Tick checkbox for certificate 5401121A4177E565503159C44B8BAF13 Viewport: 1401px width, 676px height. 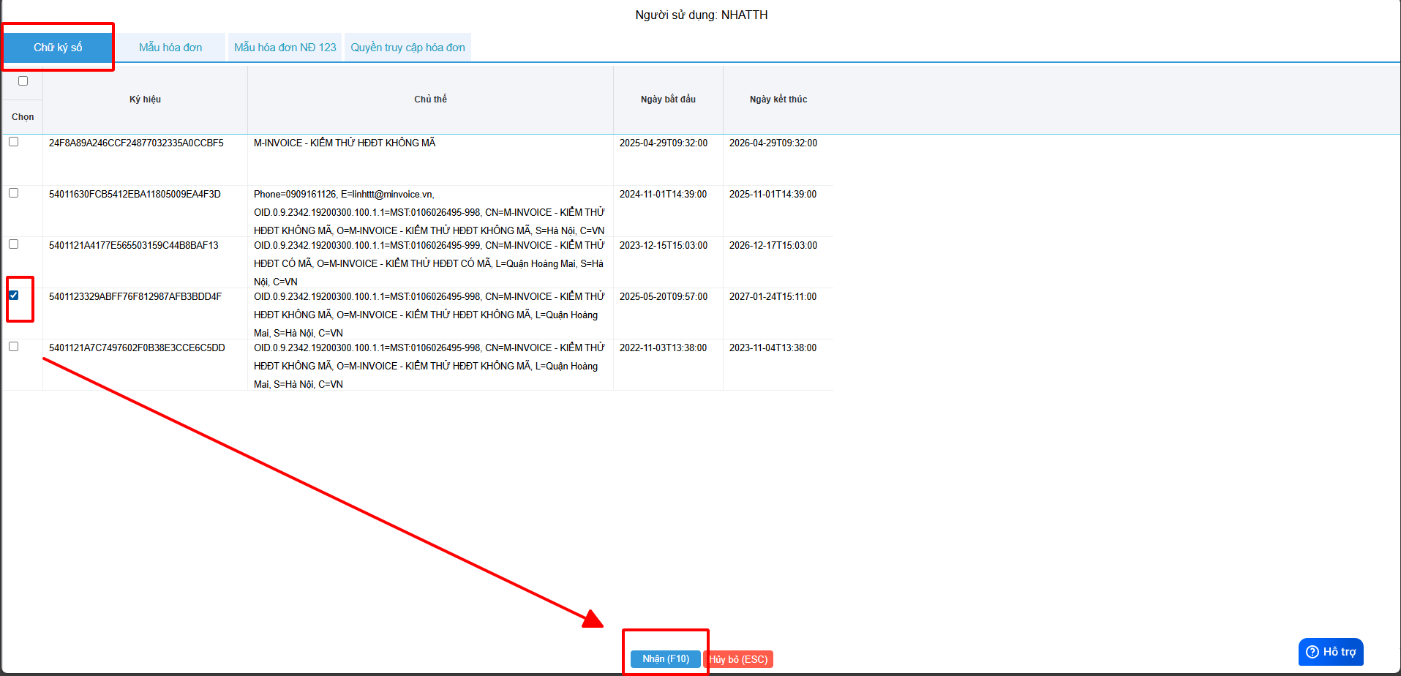coord(14,244)
